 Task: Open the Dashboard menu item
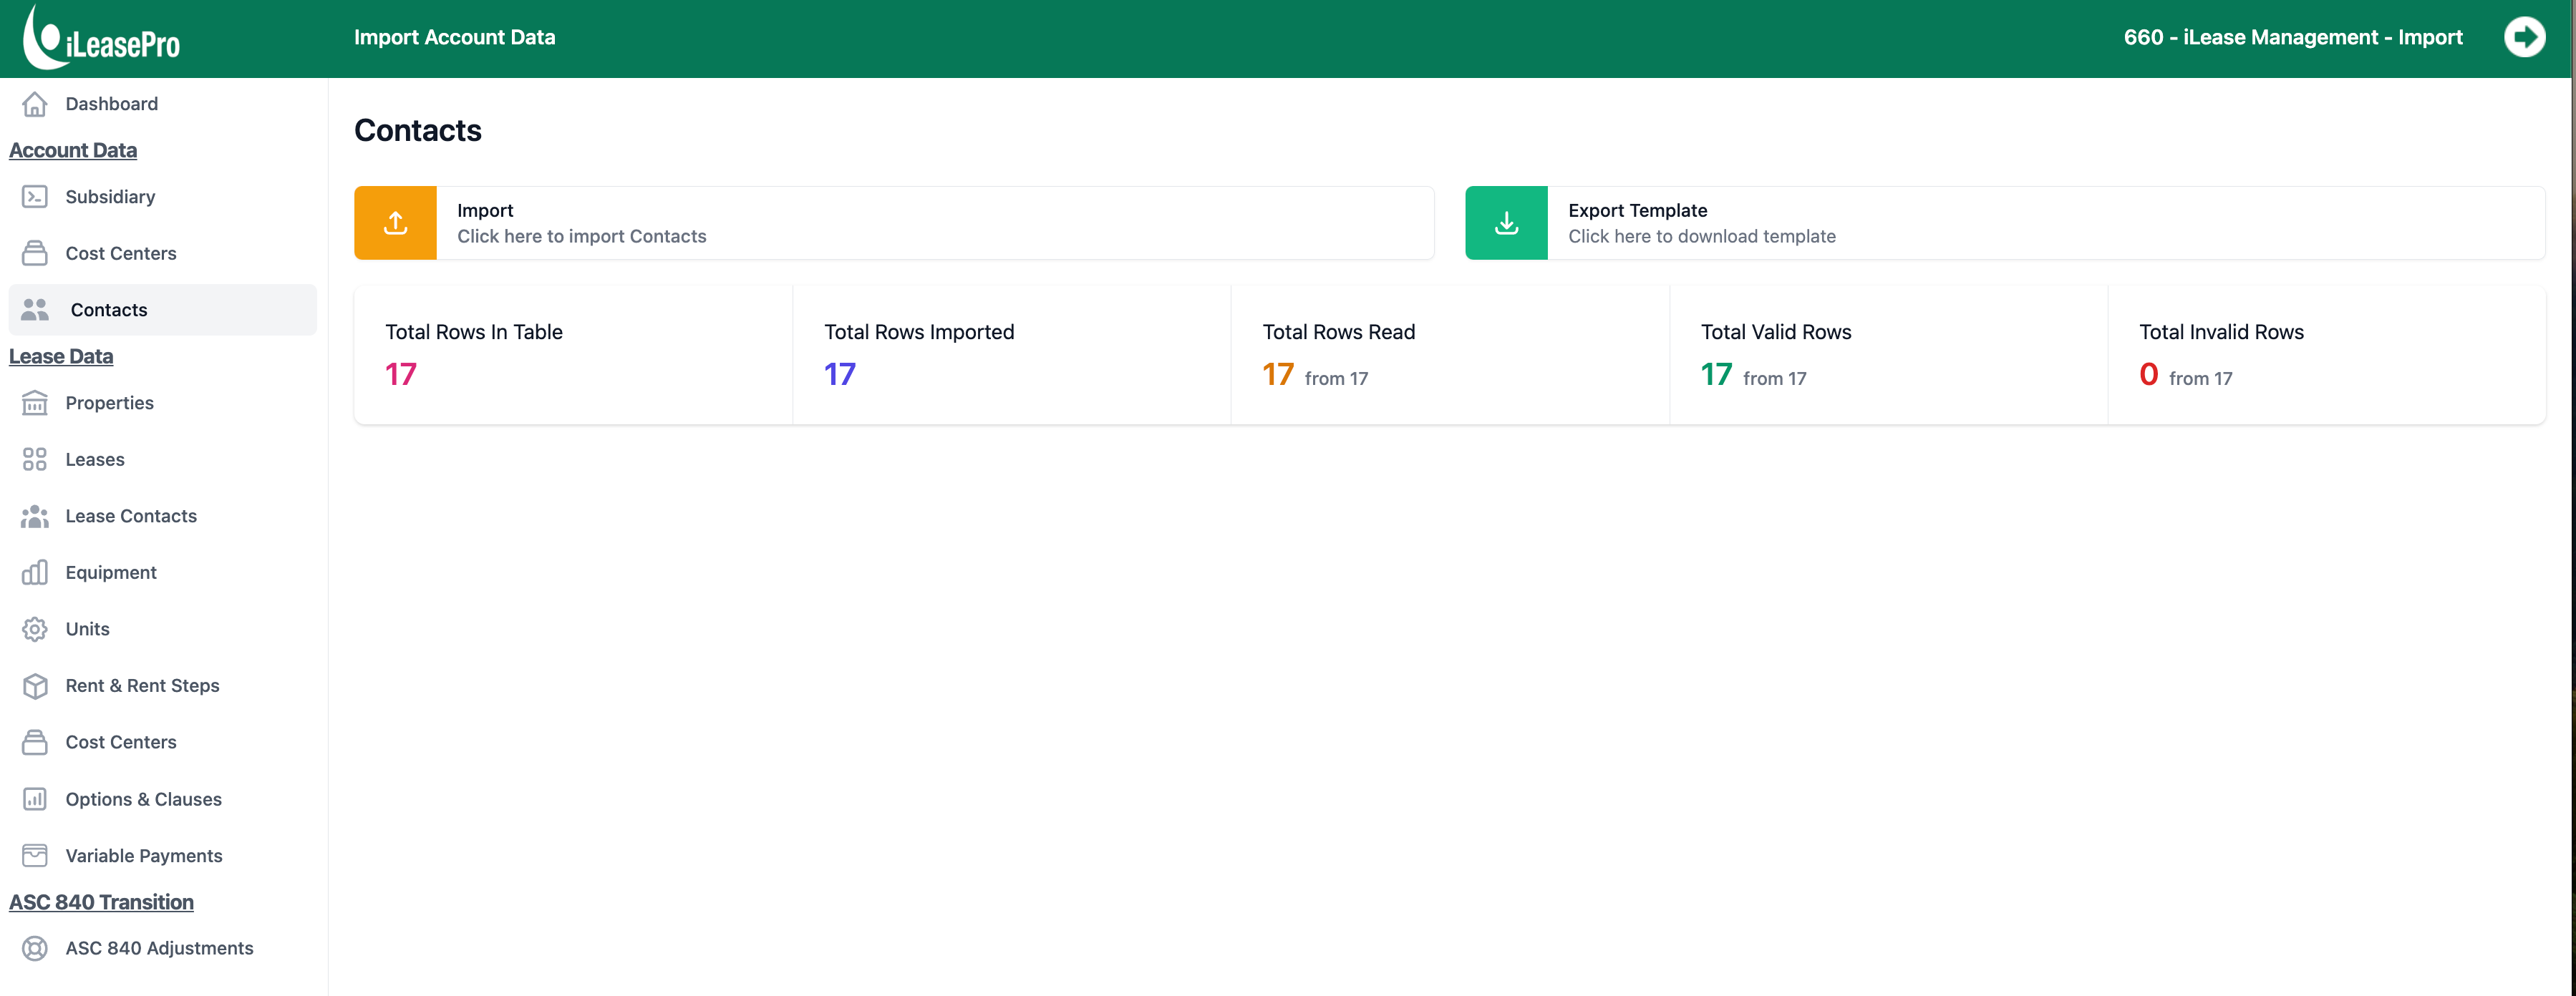(163, 104)
